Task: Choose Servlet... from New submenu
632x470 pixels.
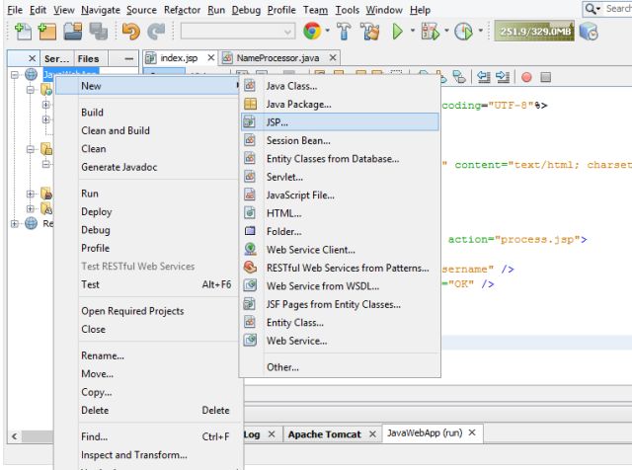Action: click(x=340, y=177)
